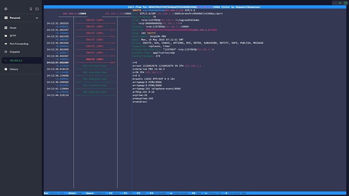Image resolution: width=349 pixels, height=196 pixels.
Task: Click Space Compare in the footer bar
Action: click(x=95, y=193)
